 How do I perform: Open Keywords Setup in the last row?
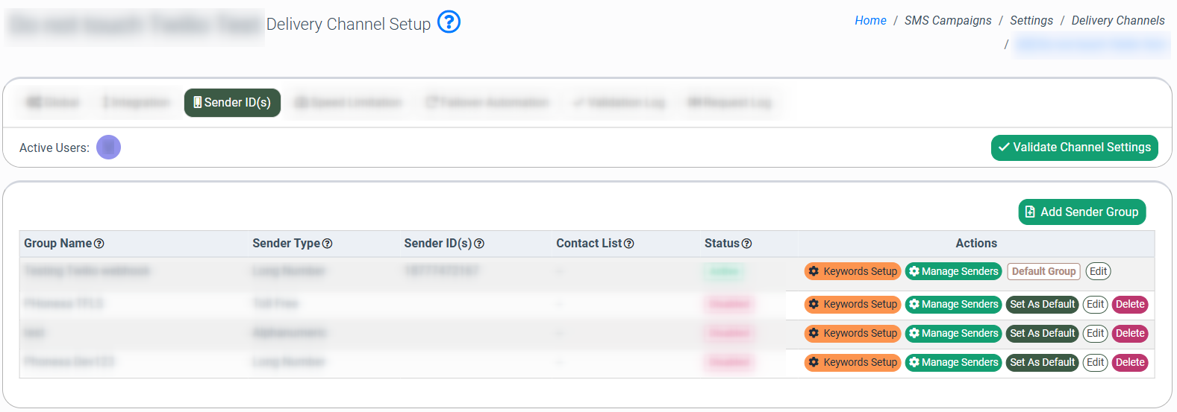(852, 363)
